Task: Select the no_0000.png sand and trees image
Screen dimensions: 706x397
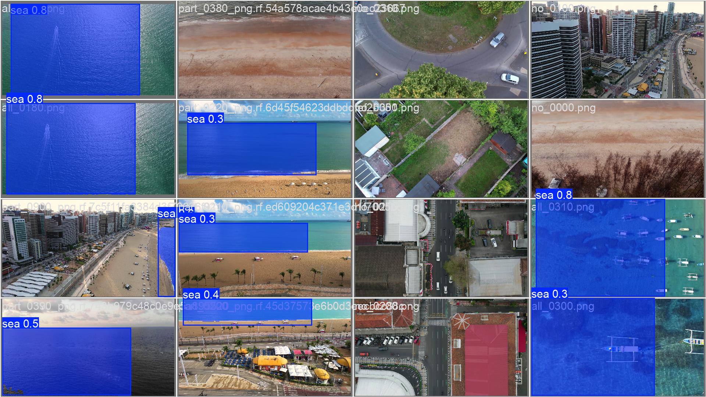Action: point(617,149)
